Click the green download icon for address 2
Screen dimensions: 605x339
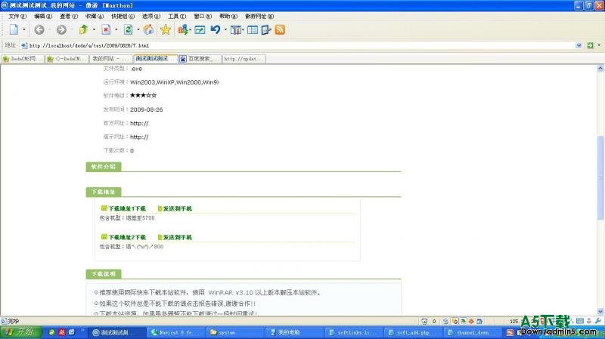click(104, 236)
